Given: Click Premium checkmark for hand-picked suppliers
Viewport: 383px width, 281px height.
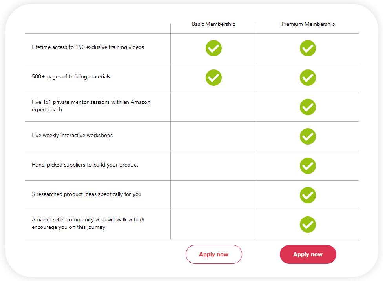Looking at the screenshot, I should tap(308, 166).
